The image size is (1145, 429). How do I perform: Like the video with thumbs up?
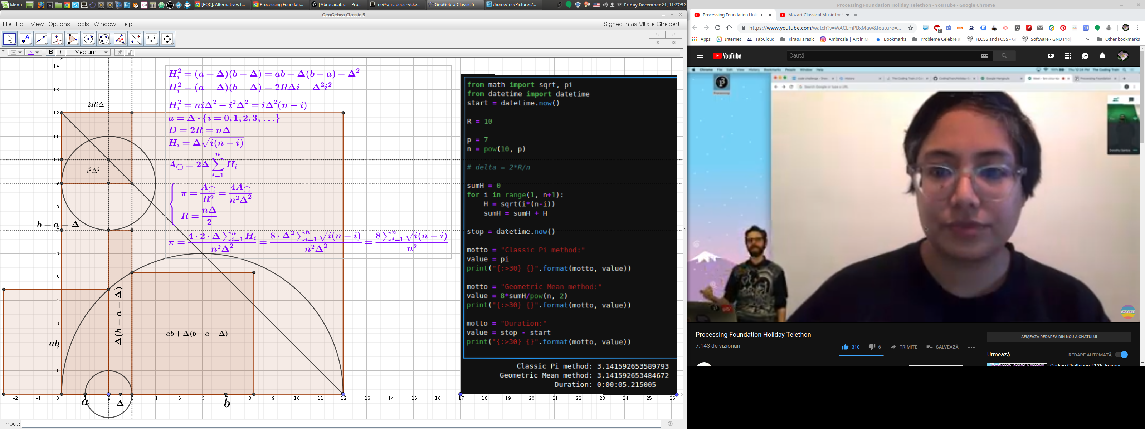coord(845,347)
